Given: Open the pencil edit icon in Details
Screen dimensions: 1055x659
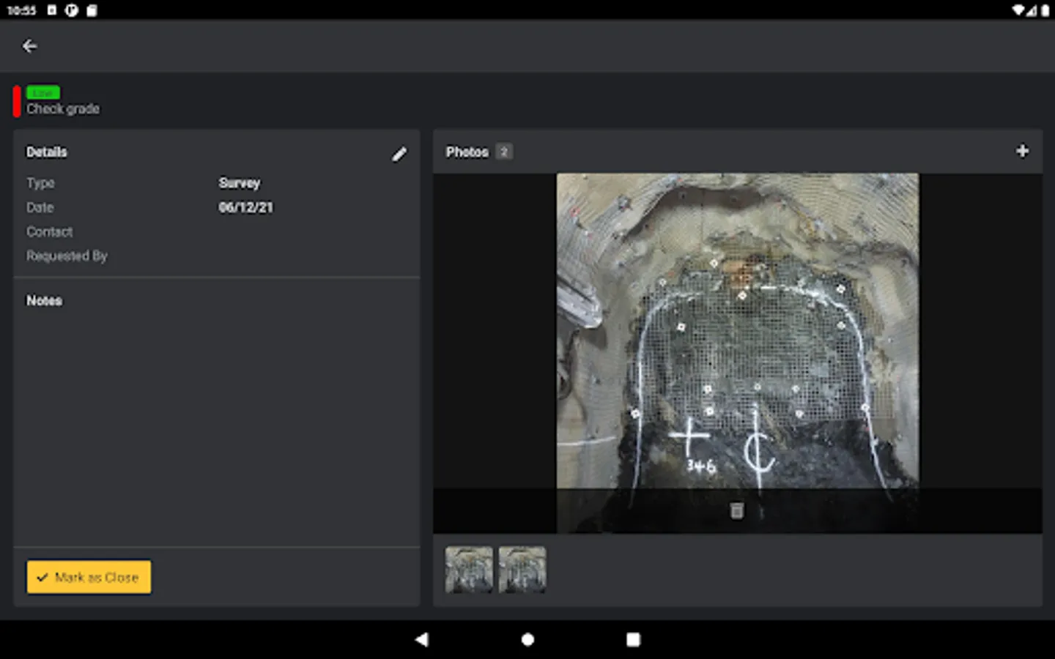Looking at the screenshot, I should point(399,154).
